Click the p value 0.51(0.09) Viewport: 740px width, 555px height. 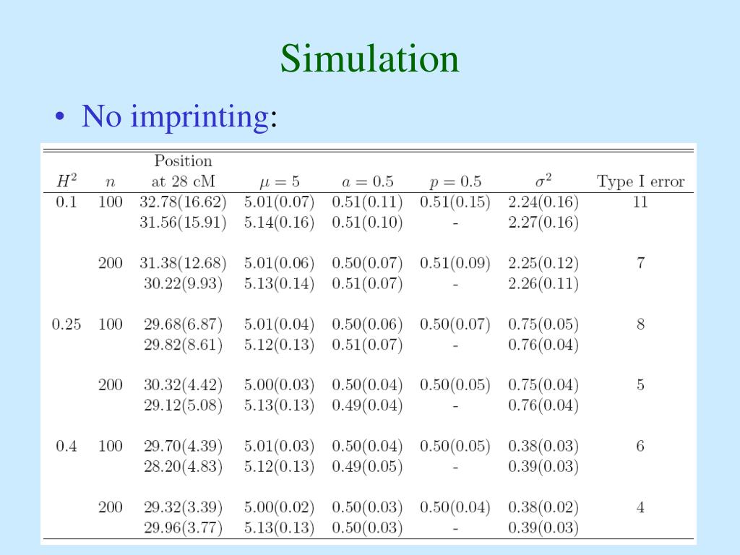point(455,263)
